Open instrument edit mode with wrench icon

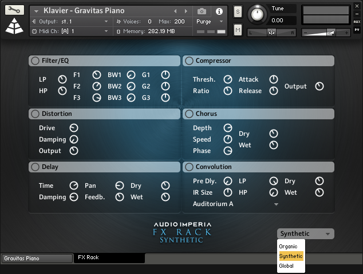click(14, 10)
